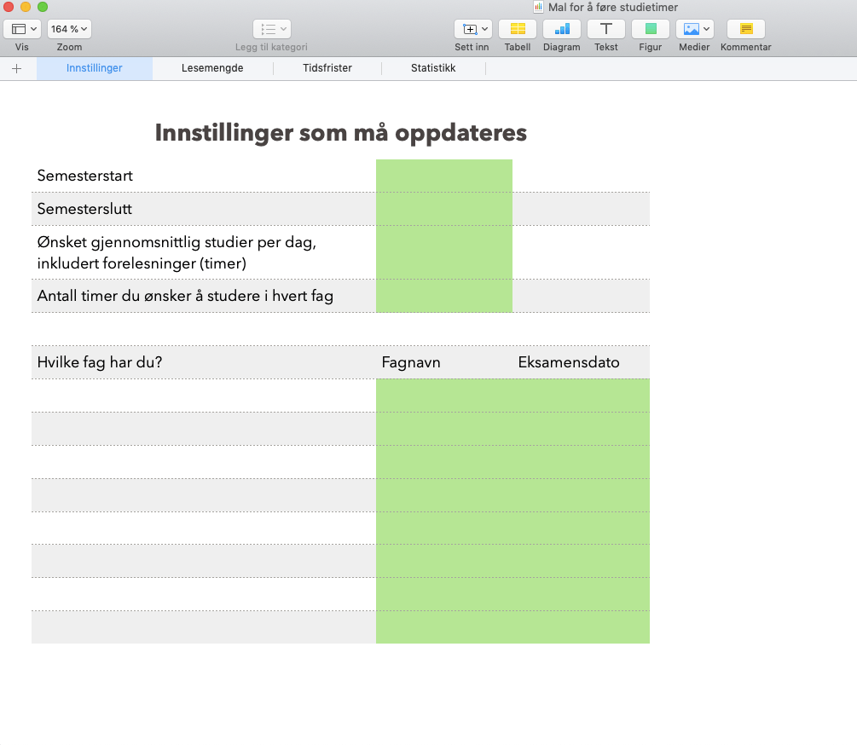
Task: Open the Sett inn insert menu
Action: (472, 29)
